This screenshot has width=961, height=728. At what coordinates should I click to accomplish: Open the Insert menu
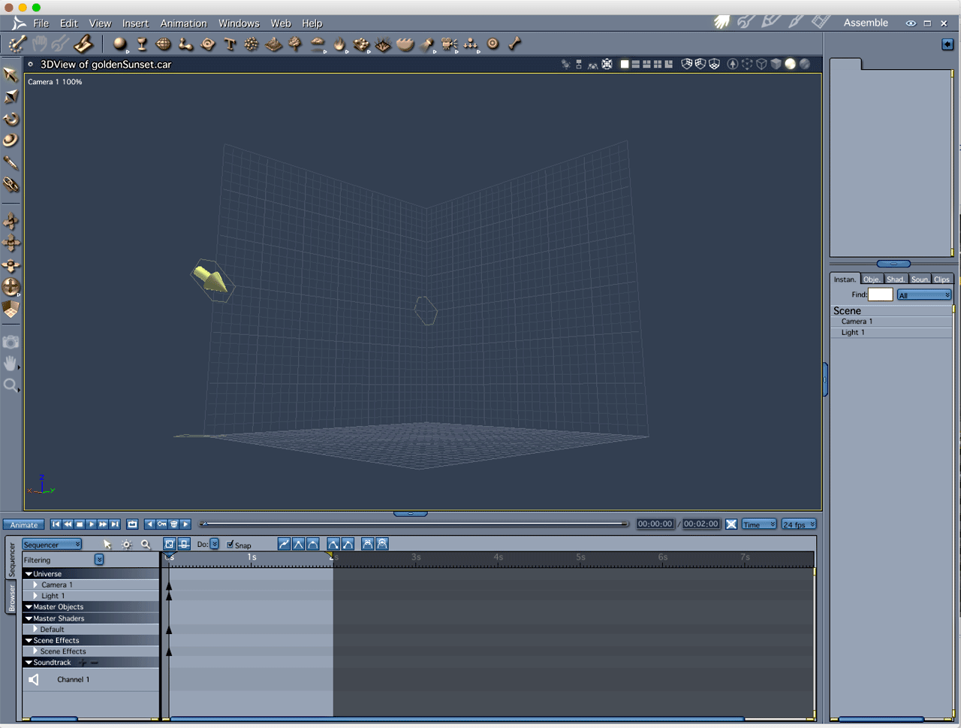135,23
